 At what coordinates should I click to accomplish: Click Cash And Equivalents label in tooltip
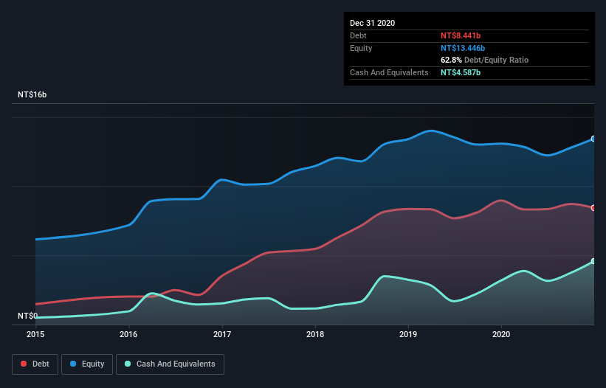pyautogui.click(x=389, y=72)
